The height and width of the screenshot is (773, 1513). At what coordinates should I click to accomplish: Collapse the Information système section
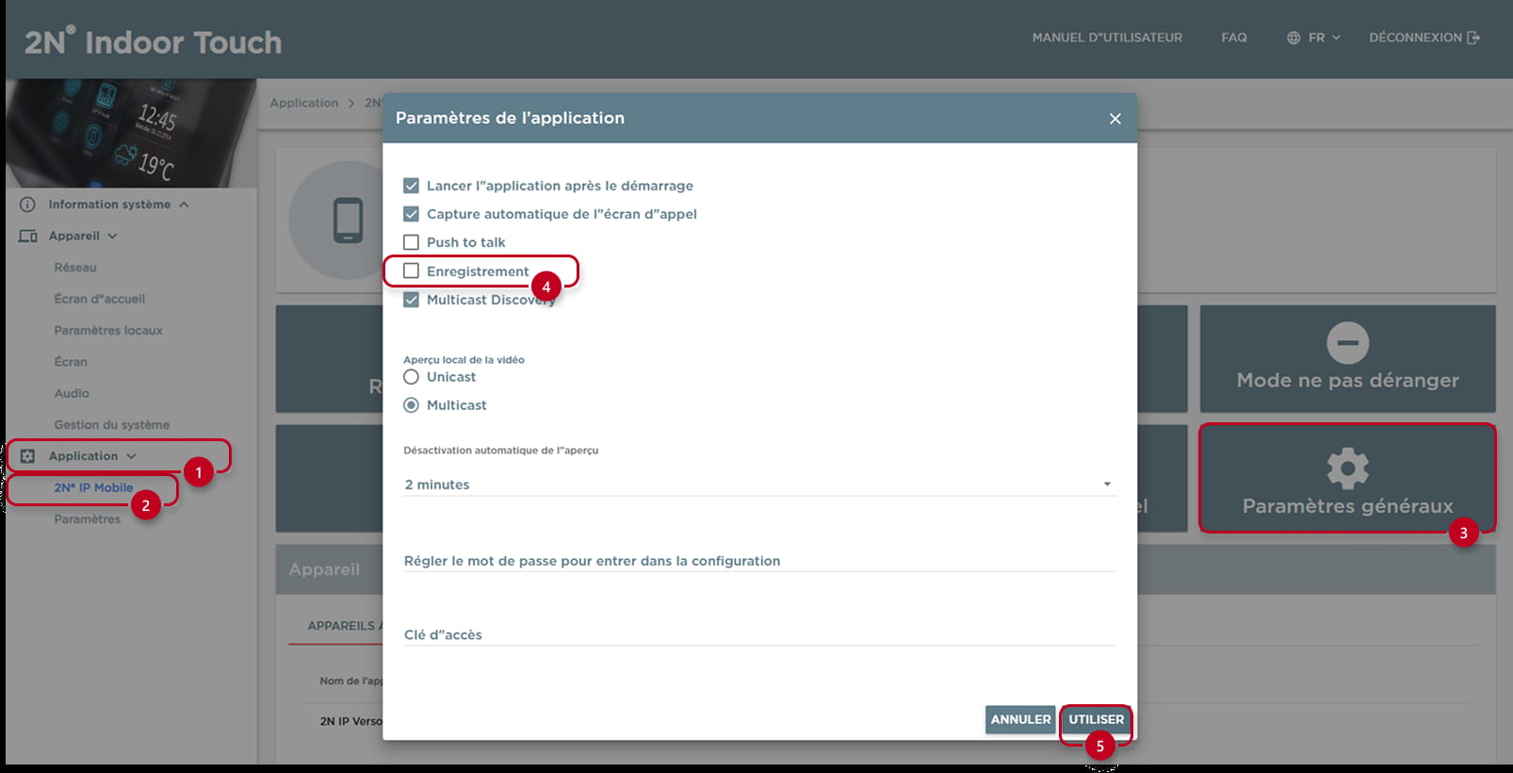184,205
